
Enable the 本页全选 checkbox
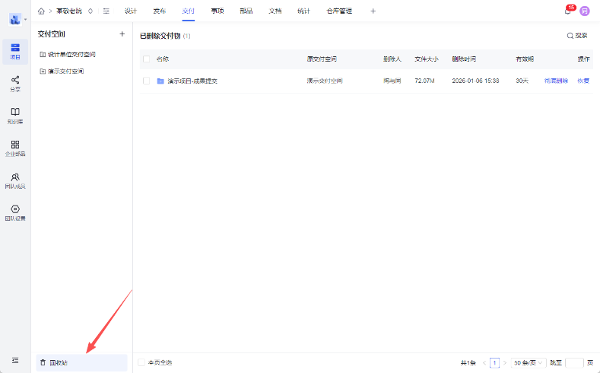(x=141, y=362)
